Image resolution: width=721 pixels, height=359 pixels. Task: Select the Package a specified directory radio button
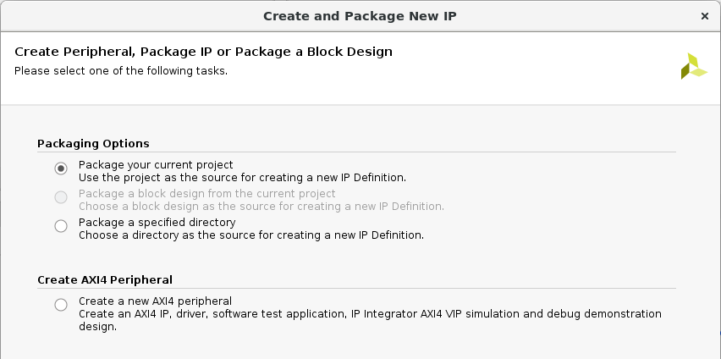61,226
